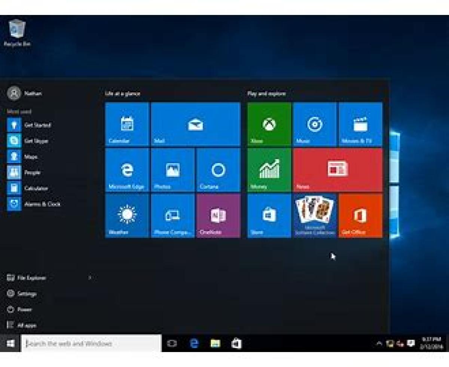Launch the Xbox tile
This screenshot has width=449, height=367.
pyautogui.click(x=269, y=124)
